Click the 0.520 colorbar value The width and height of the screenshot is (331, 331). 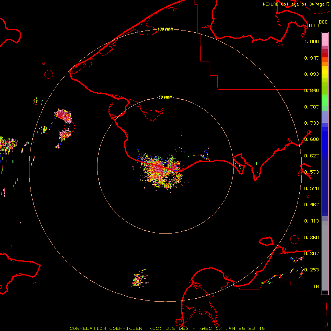[312, 189]
